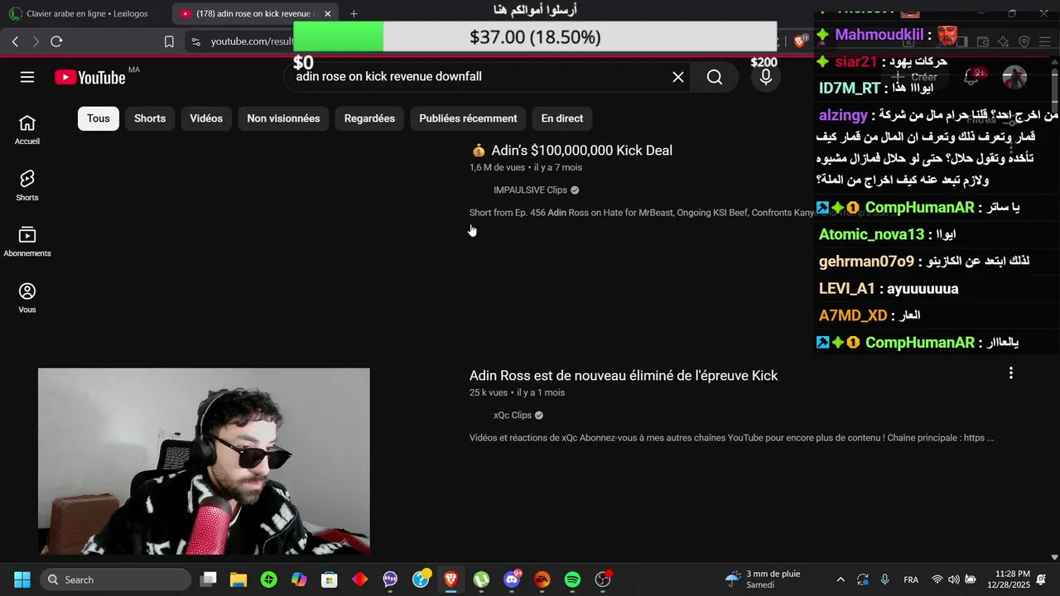Click A7MD_XD username in chat
Image resolution: width=1060 pixels, height=596 pixels.
tap(853, 315)
